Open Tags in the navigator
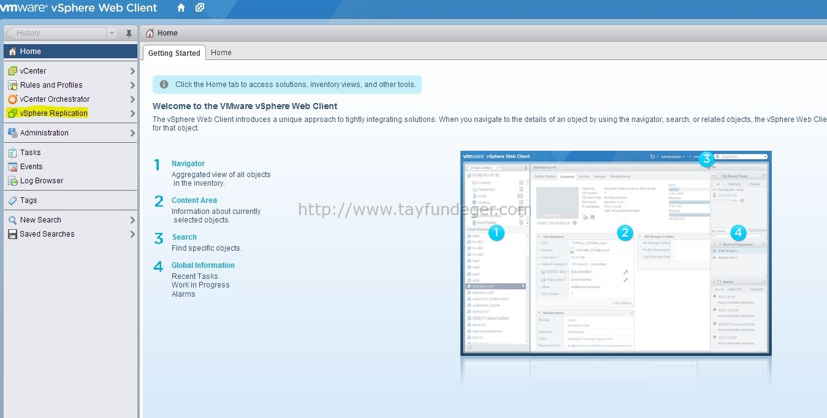827x418 pixels. pos(71,200)
